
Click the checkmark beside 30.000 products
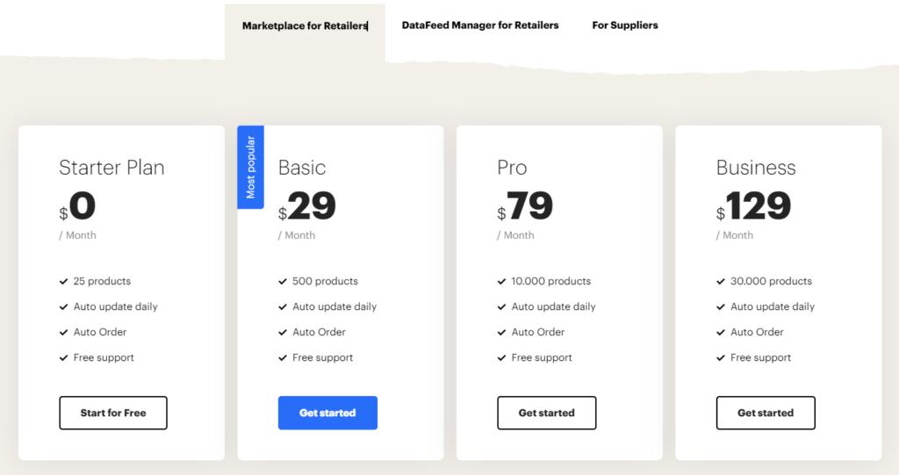point(721,281)
